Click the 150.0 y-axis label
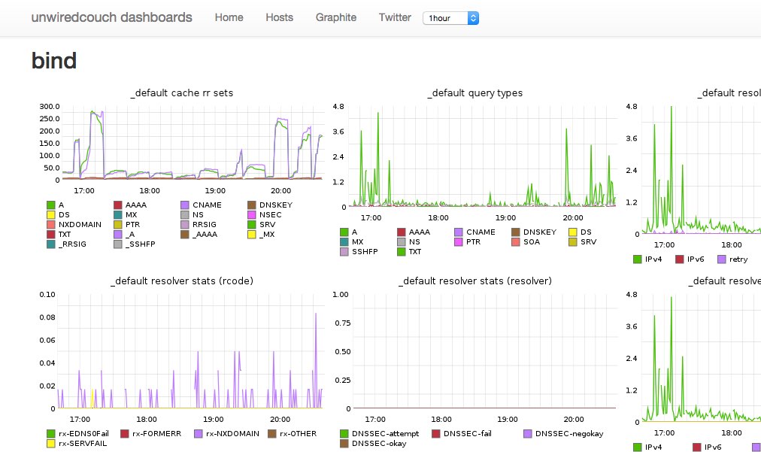761x452 pixels. tap(50, 143)
